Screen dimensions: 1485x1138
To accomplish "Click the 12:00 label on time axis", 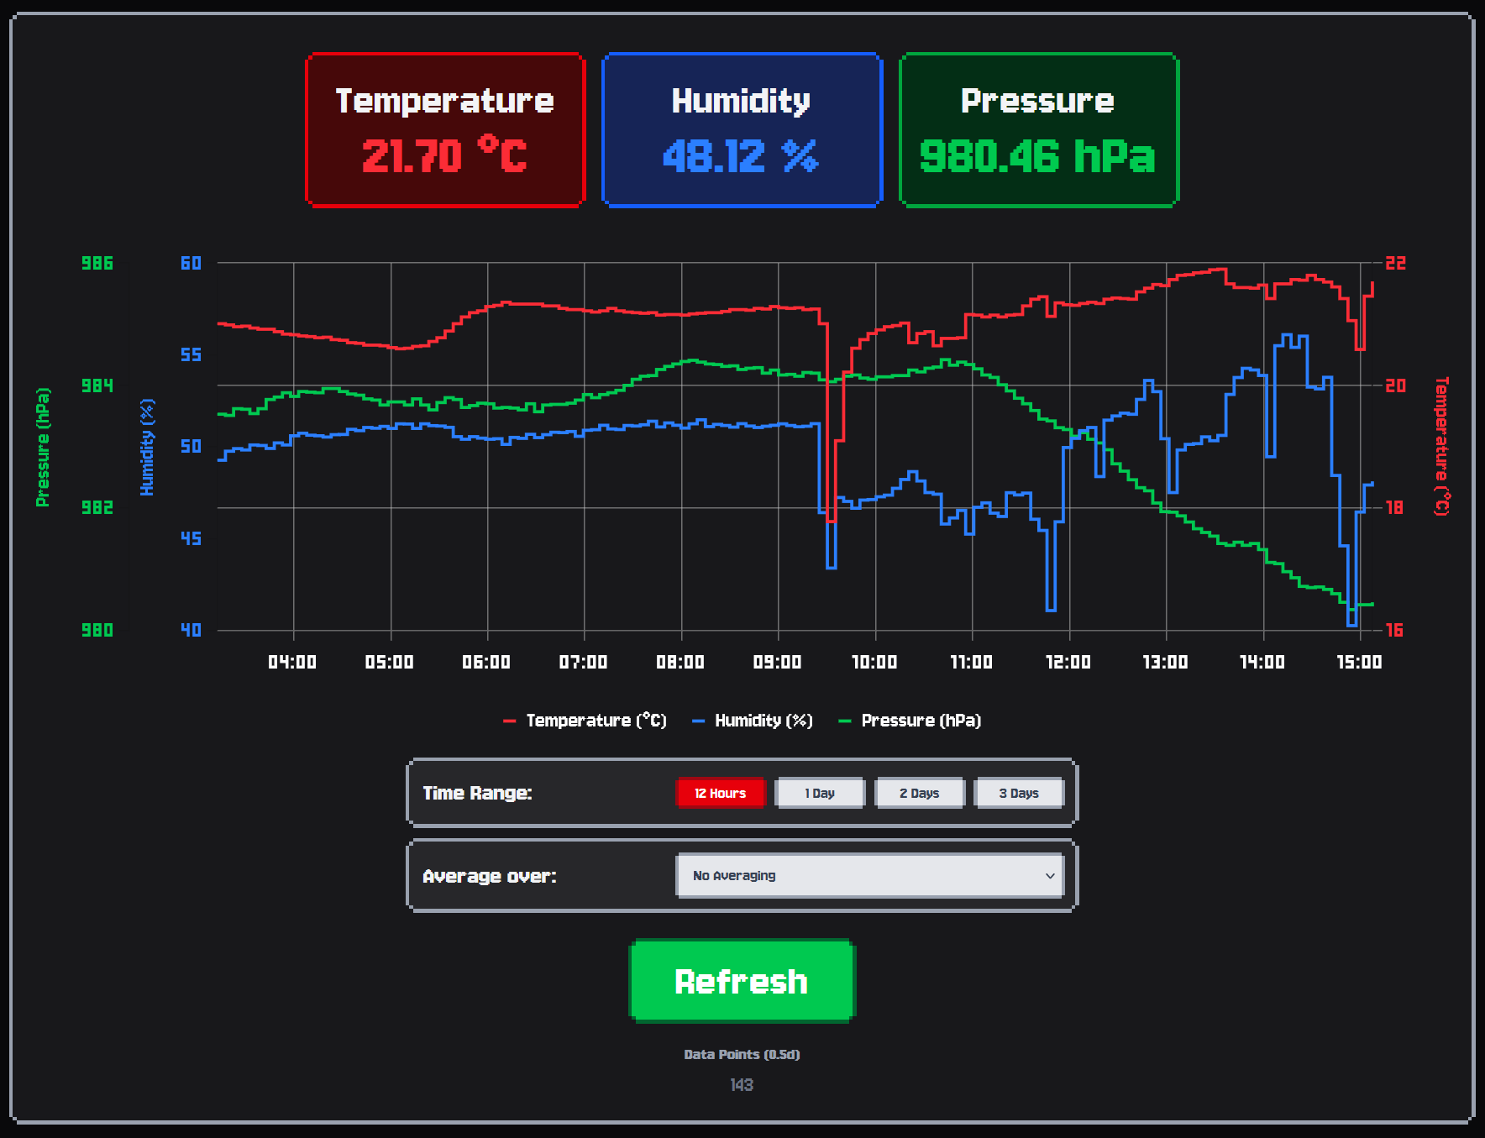I will [x=1068, y=662].
